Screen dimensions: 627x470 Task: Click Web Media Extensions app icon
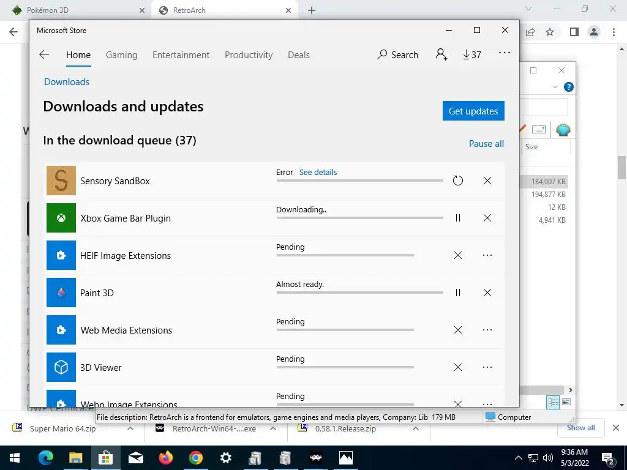point(61,330)
